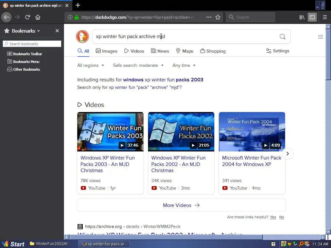Show site information via the info icon
Image resolution: width=331 pixels, height=248 pixels.
[x=70, y=17]
